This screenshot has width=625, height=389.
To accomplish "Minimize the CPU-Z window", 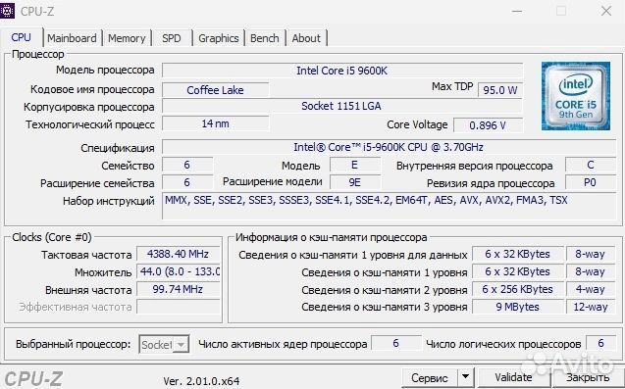I will tap(517, 11).
